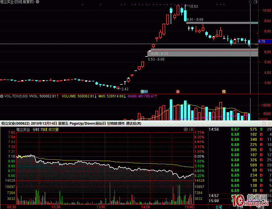Screen dimensions: 272x209
Task: Switch to the 分钟 tab
Action: click(x=240, y=207)
